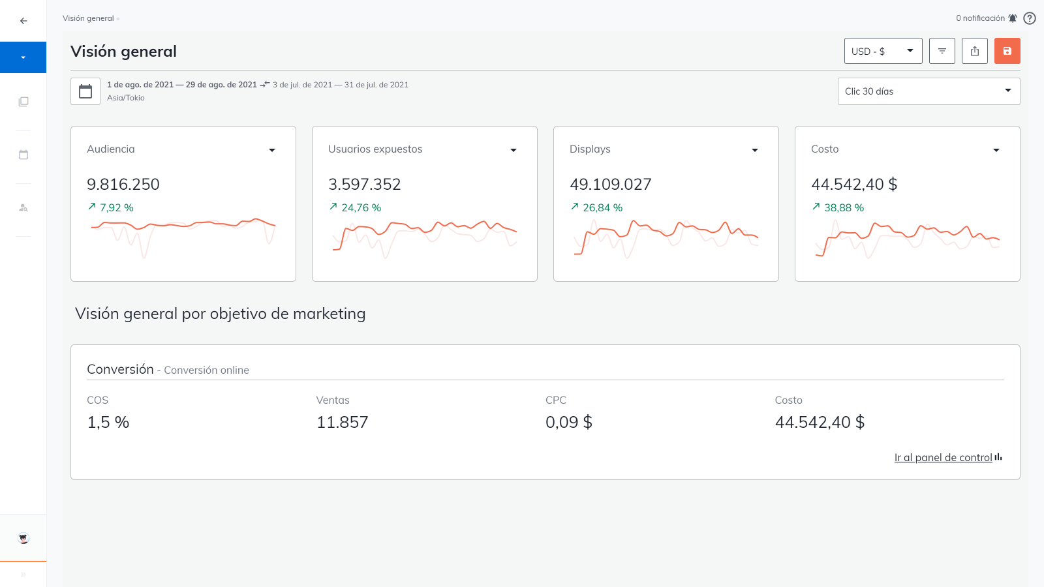Expand the Audiencia card metric dropdown
This screenshot has width=1044, height=587.
(x=272, y=150)
